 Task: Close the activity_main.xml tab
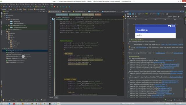click(60, 12)
